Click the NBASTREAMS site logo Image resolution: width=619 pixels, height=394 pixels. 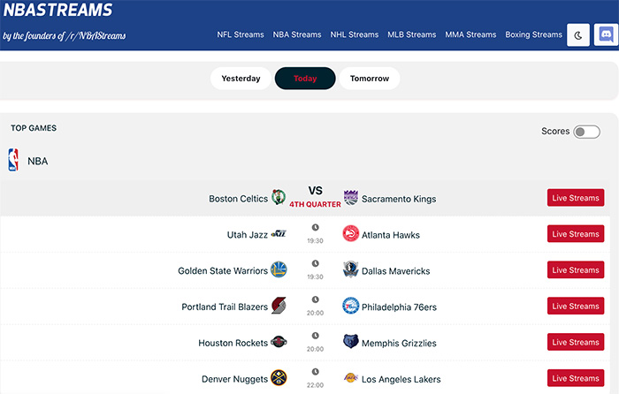click(x=57, y=11)
